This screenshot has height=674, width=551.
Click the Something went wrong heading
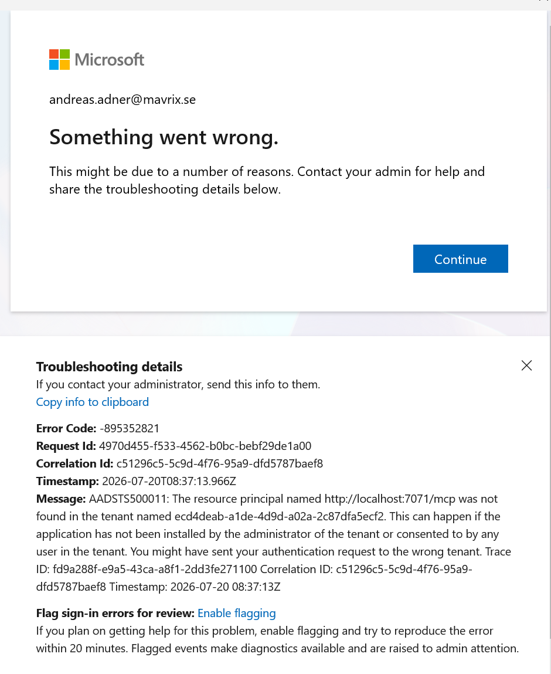(x=164, y=137)
